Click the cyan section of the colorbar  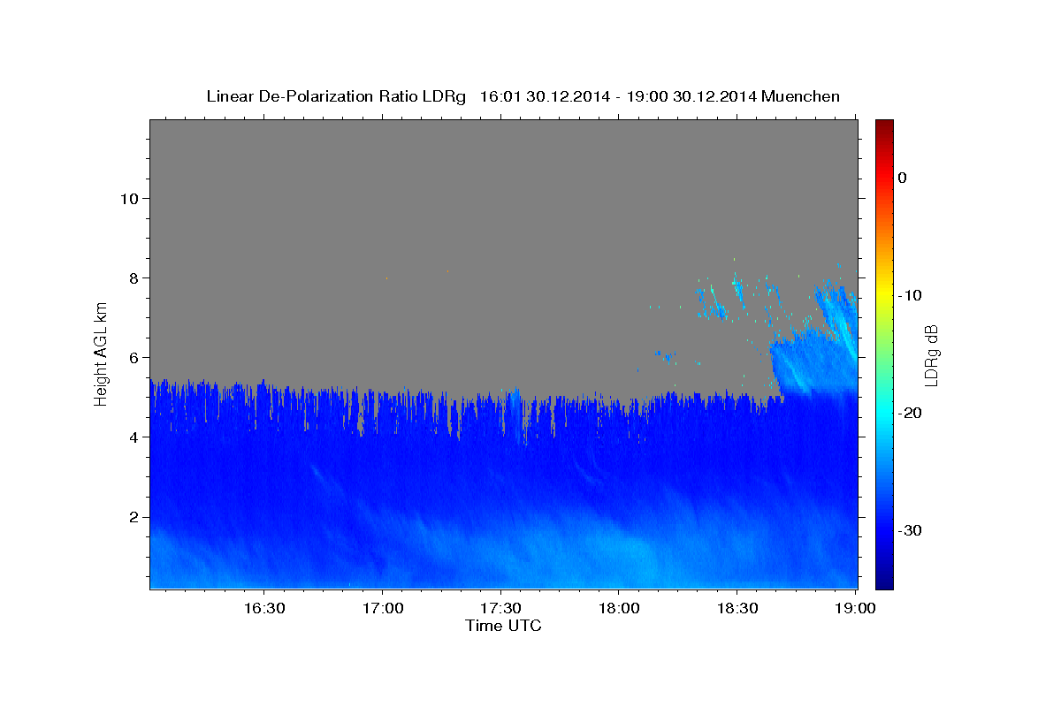[884, 413]
